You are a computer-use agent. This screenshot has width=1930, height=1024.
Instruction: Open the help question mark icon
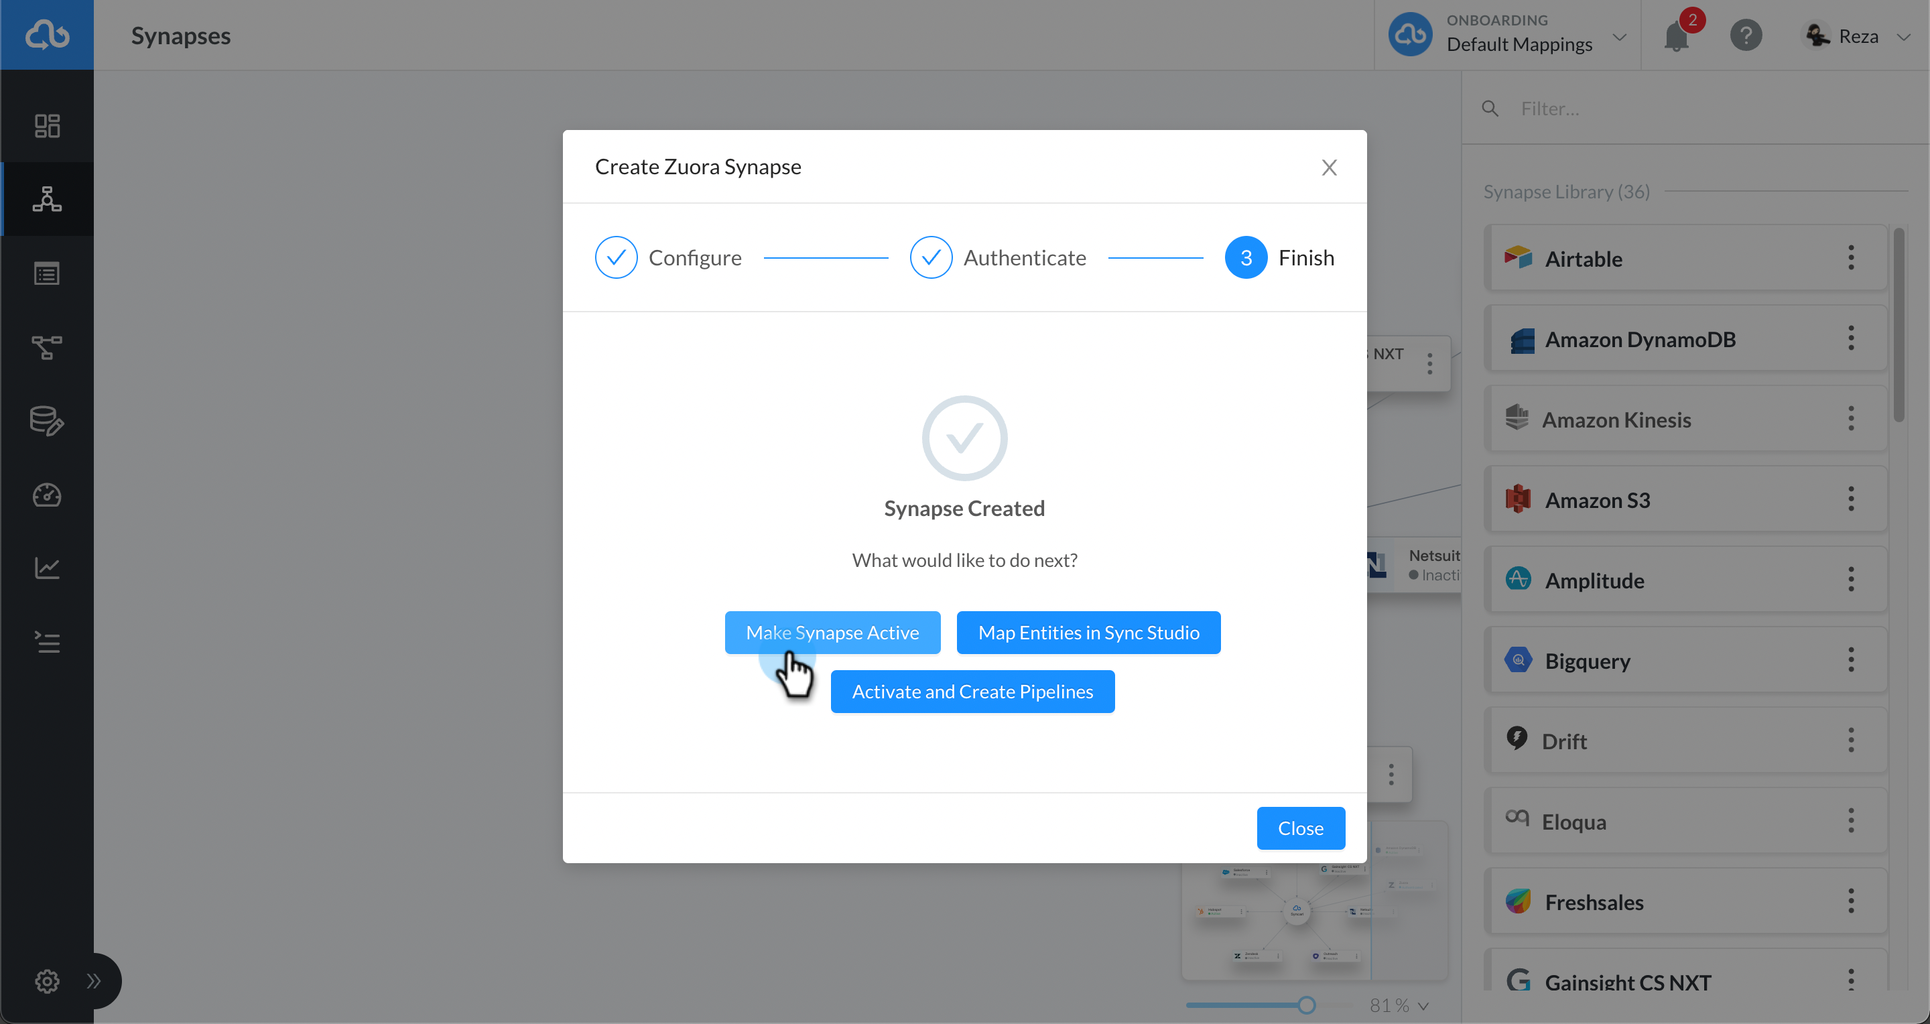[1746, 36]
